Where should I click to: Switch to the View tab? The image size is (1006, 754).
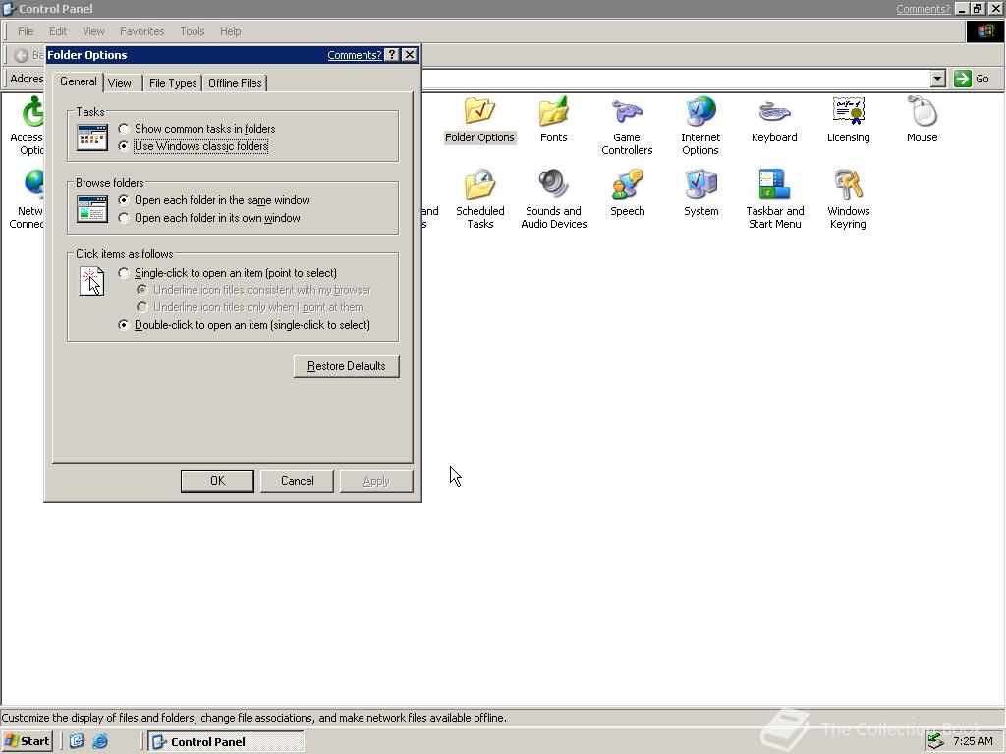click(x=120, y=82)
